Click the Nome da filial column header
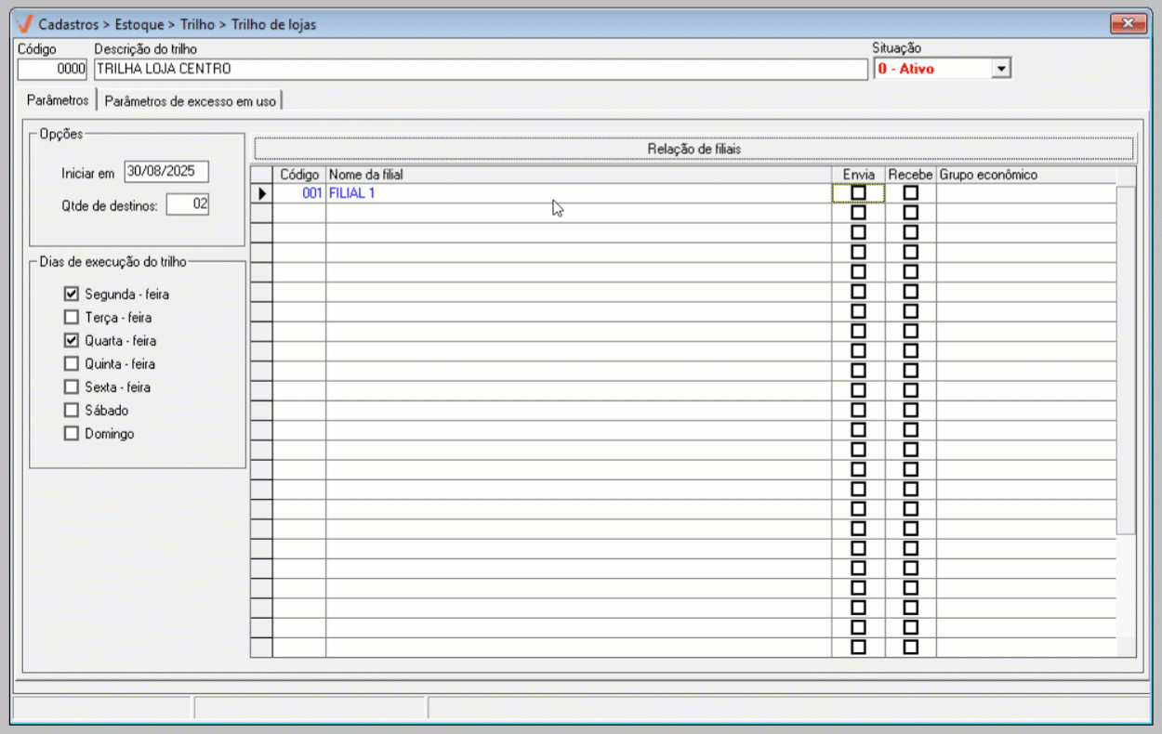 click(x=578, y=175)
